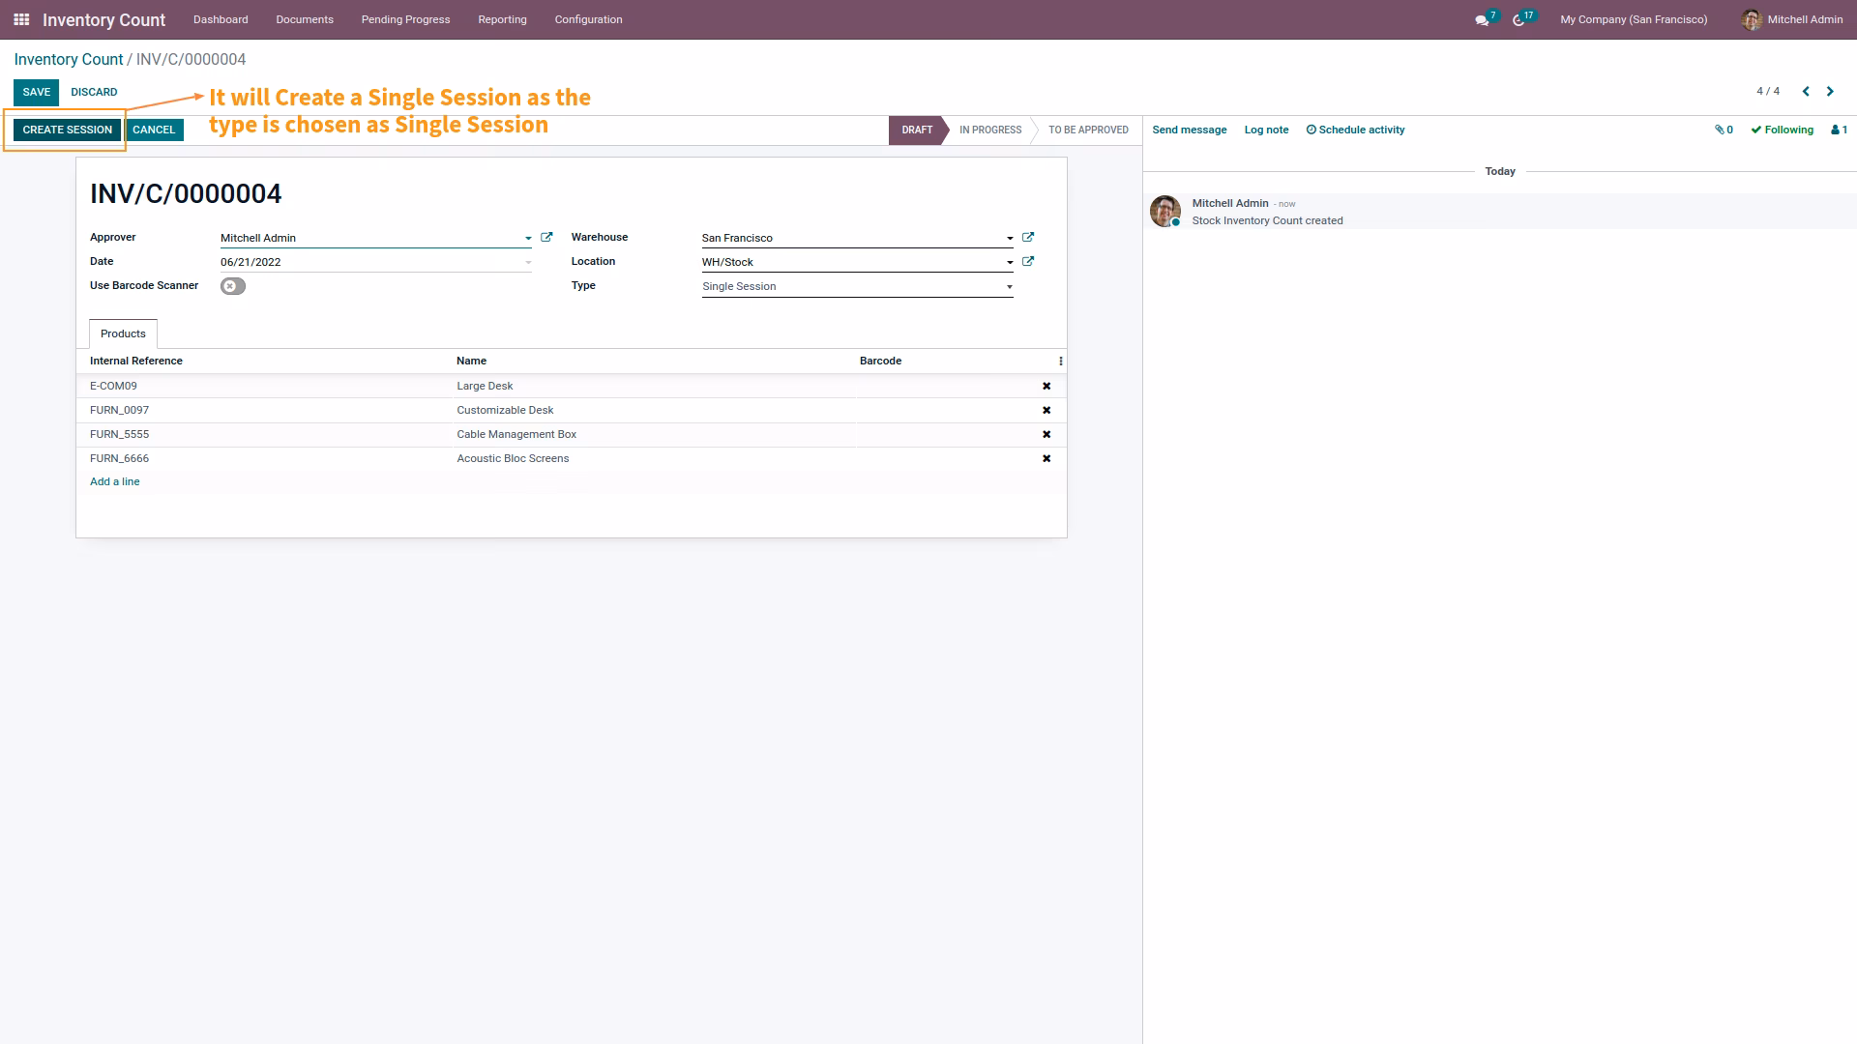Open company switcher My Company (San Francisco)

coord(1634,19)
